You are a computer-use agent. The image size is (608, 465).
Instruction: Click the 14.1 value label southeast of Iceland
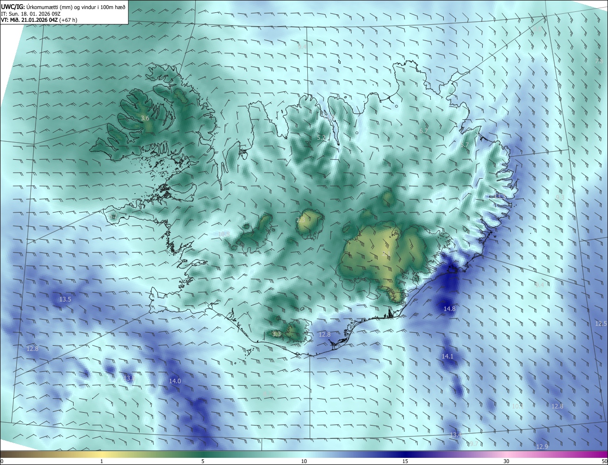coord(447,356)
